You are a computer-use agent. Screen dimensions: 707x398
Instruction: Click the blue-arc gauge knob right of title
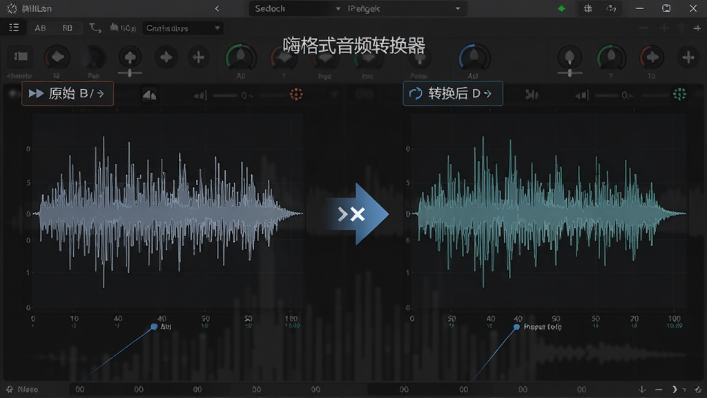pos(474,58)
